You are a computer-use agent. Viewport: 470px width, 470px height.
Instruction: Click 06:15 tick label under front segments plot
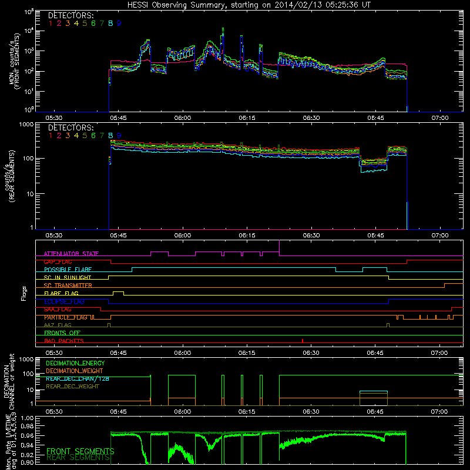(247, 118)
